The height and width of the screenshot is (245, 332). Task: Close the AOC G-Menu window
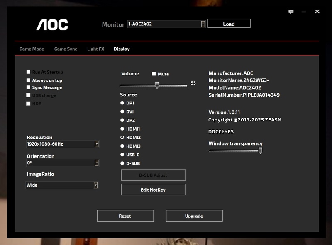coord(317,12)
